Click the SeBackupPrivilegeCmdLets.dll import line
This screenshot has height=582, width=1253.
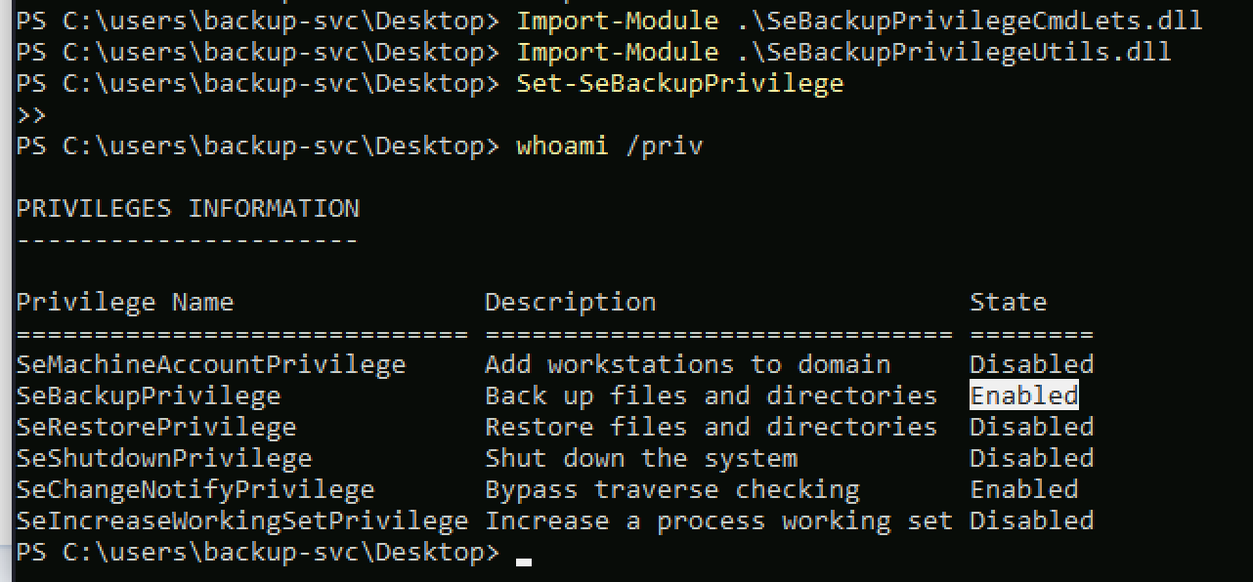(860, 21)
